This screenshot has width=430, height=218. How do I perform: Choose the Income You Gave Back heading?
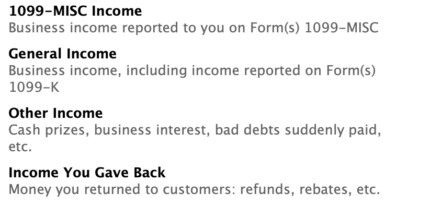point(87,173)
